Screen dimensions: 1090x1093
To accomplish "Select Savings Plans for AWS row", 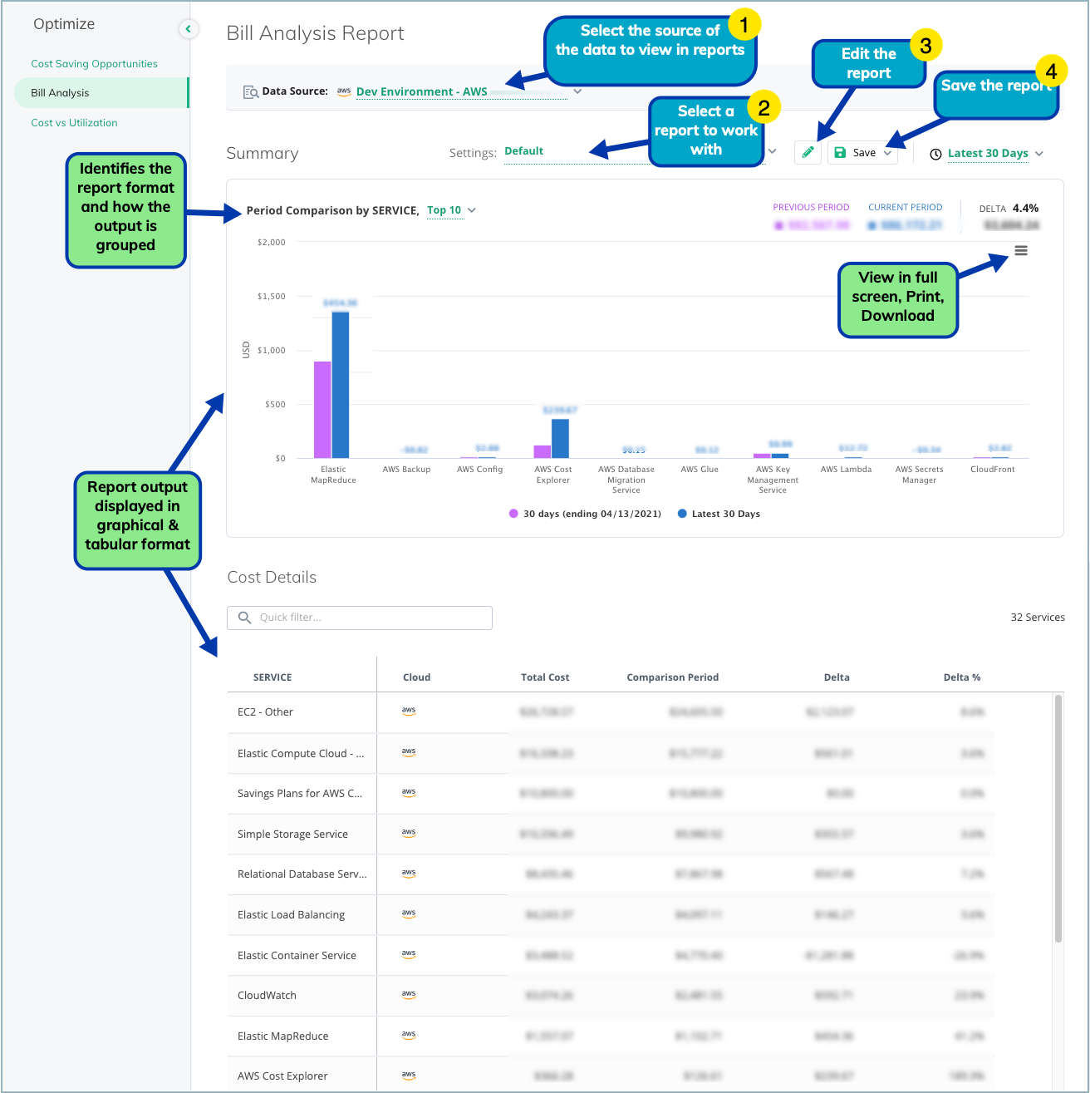I will [611, 794].
